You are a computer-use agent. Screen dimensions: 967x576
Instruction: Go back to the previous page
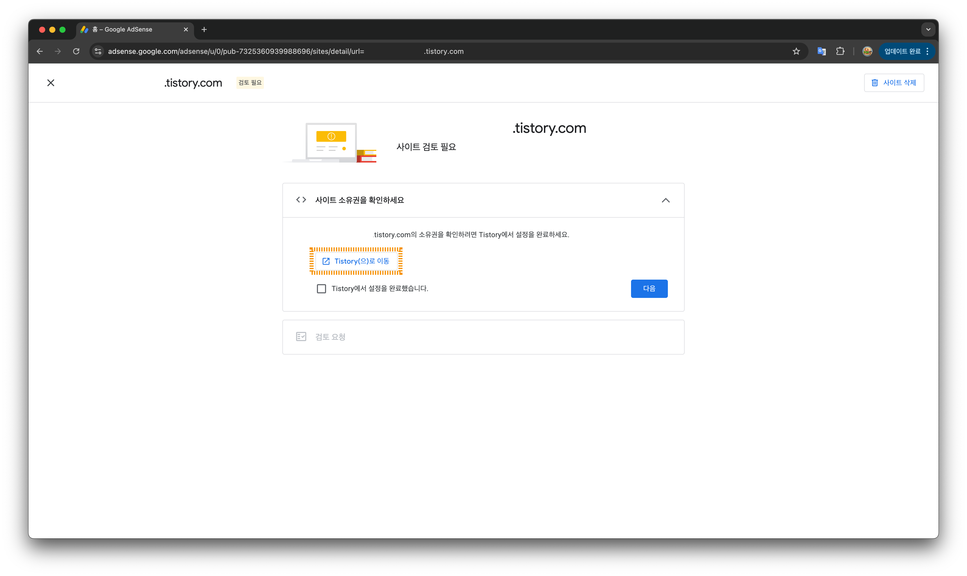click(40, 51)
